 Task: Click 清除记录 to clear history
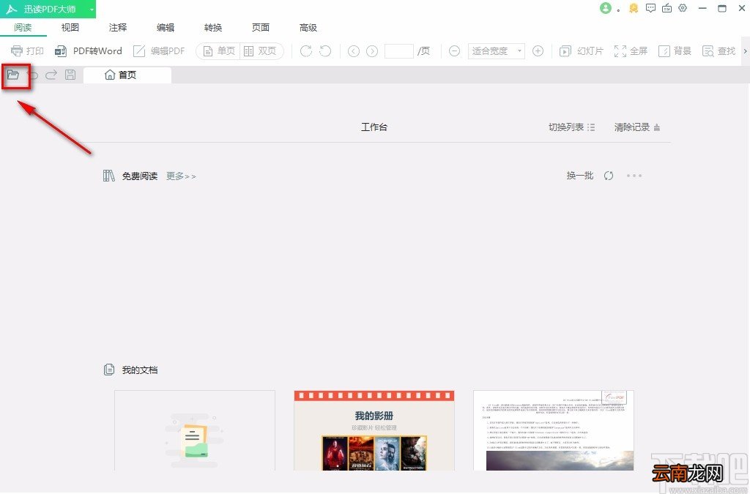tap(637, 127)
